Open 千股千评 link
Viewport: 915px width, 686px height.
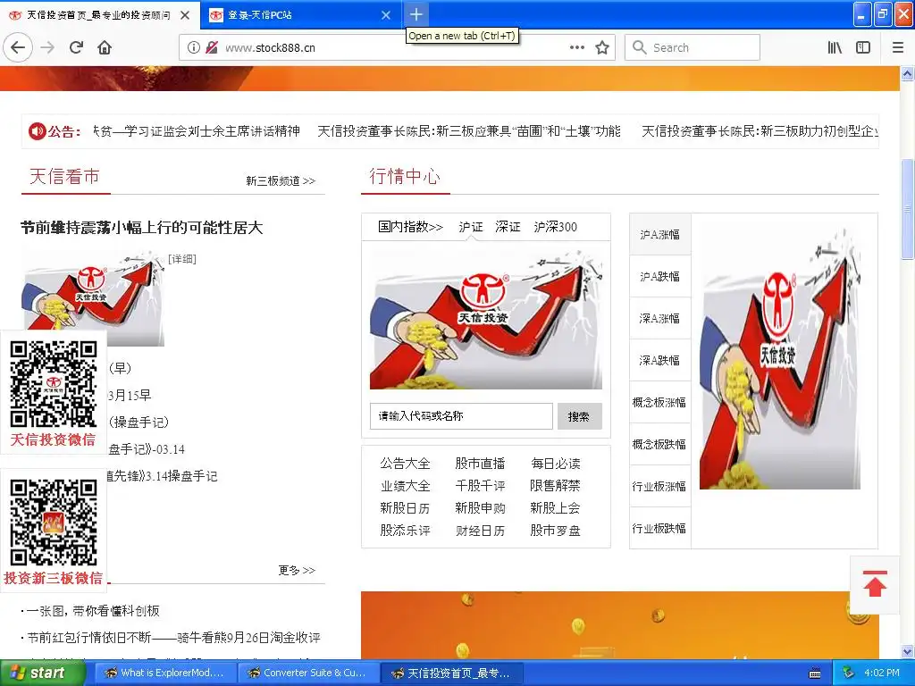(480, 486)
